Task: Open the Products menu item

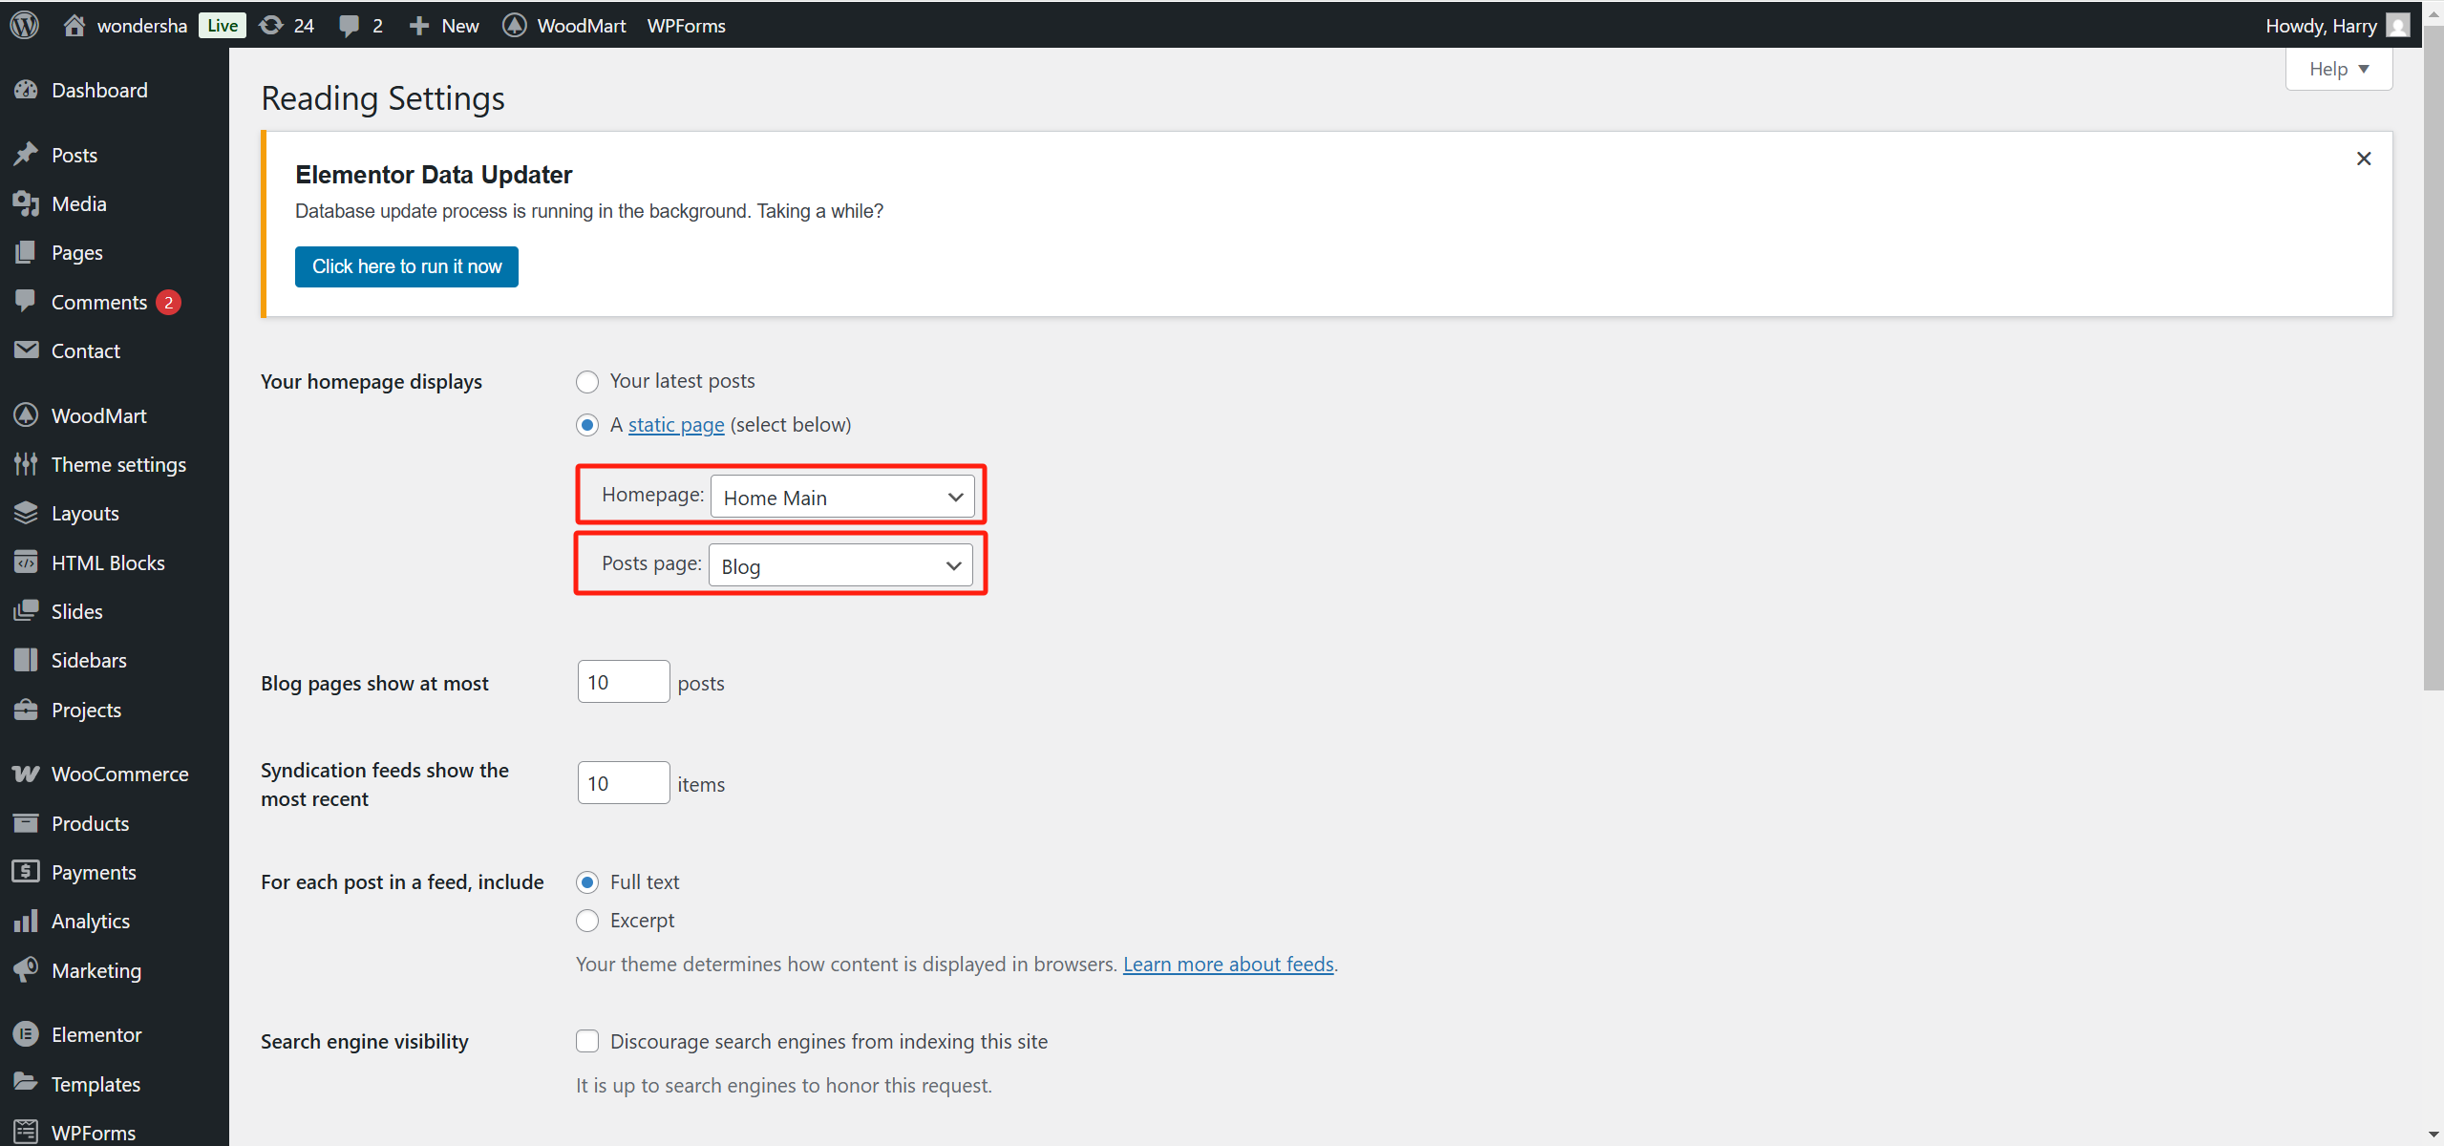Action: (x=90, y=823)
